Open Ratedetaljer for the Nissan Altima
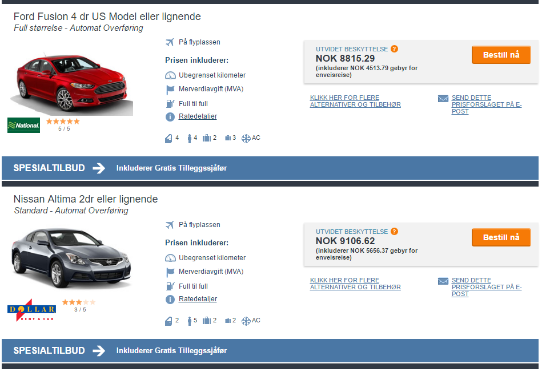The height and width of the screenshot is (372, 542). (x=198, y=299)
